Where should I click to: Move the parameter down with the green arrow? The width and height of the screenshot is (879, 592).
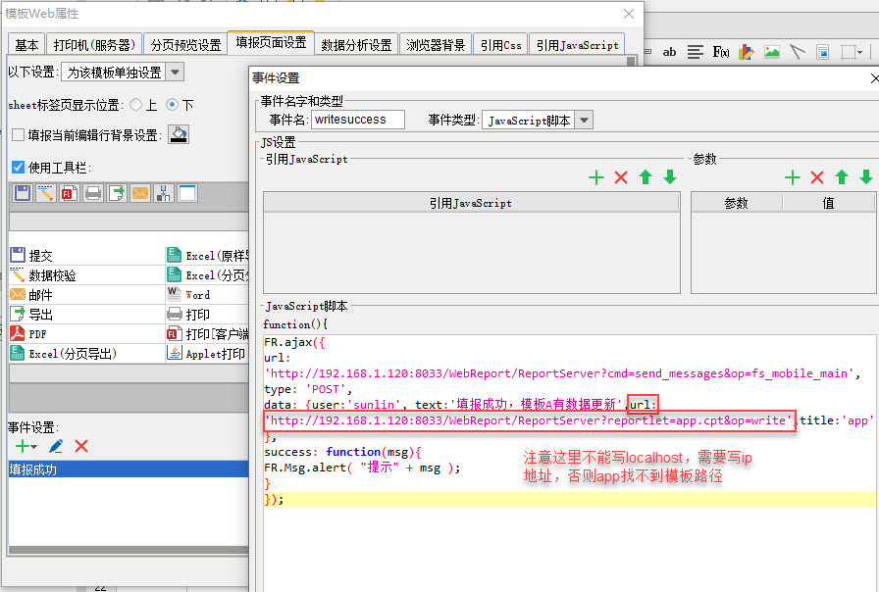pos(866,177)
